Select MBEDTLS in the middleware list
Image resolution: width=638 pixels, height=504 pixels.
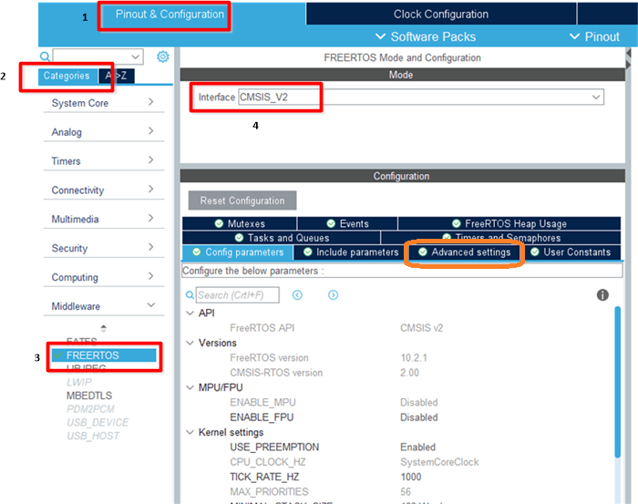click(89, 396)
